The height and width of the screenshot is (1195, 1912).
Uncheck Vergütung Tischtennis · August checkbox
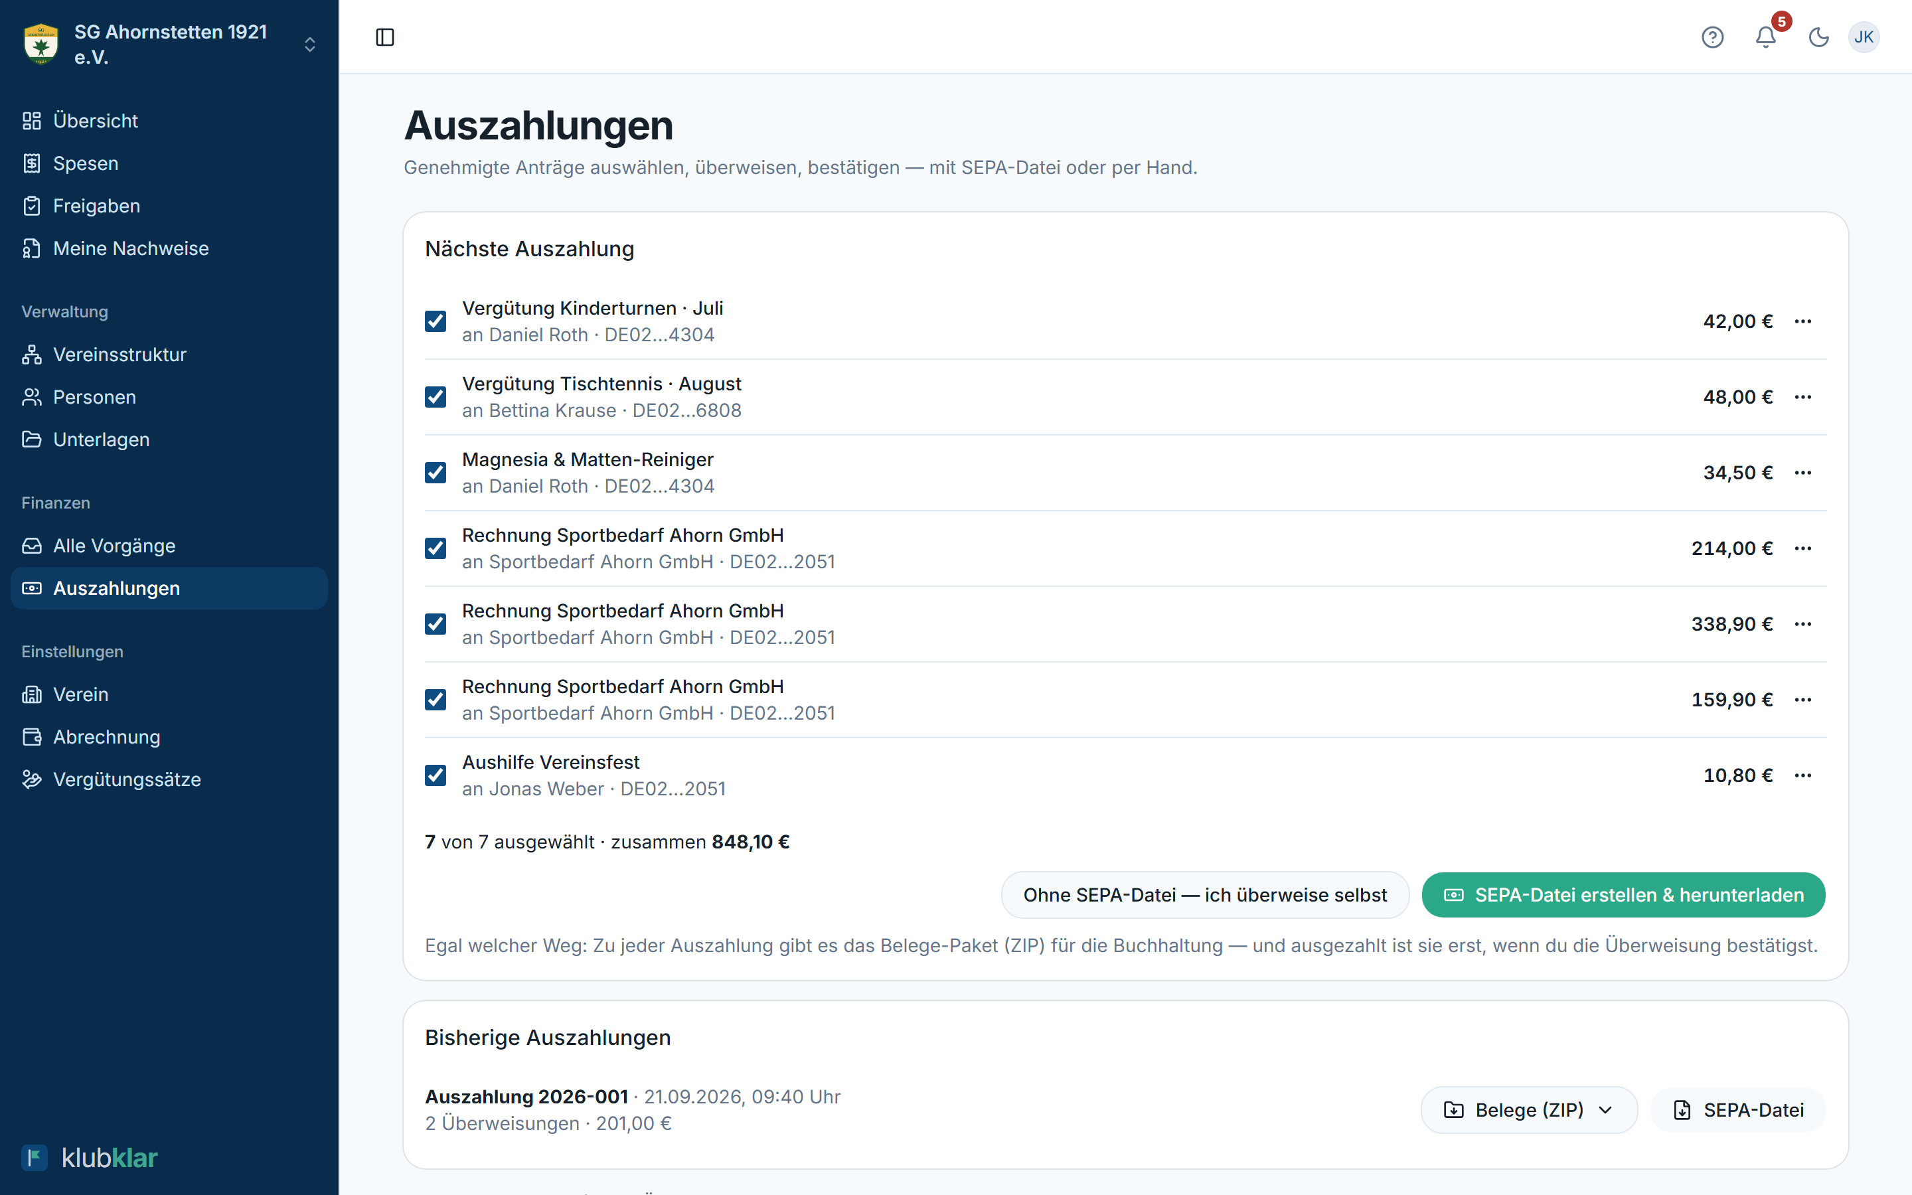(436, 397)
